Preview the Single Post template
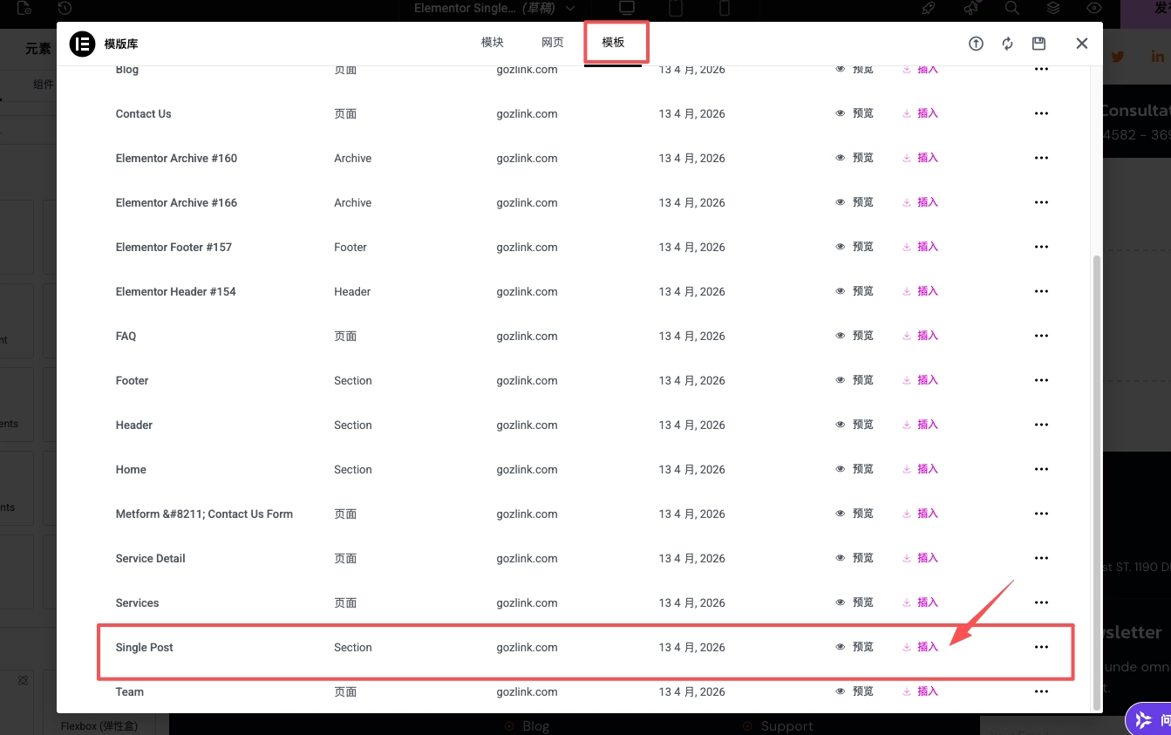Image resolution: width=1171 pixels, height=735 pixels. (854, 647)
